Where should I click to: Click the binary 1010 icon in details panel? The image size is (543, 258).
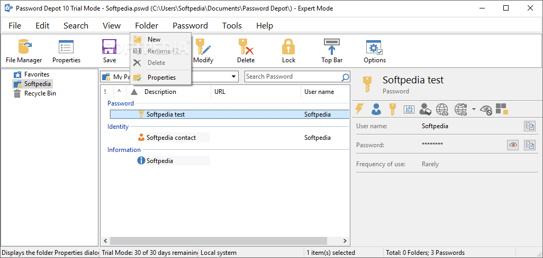click(x=409, y=110)
